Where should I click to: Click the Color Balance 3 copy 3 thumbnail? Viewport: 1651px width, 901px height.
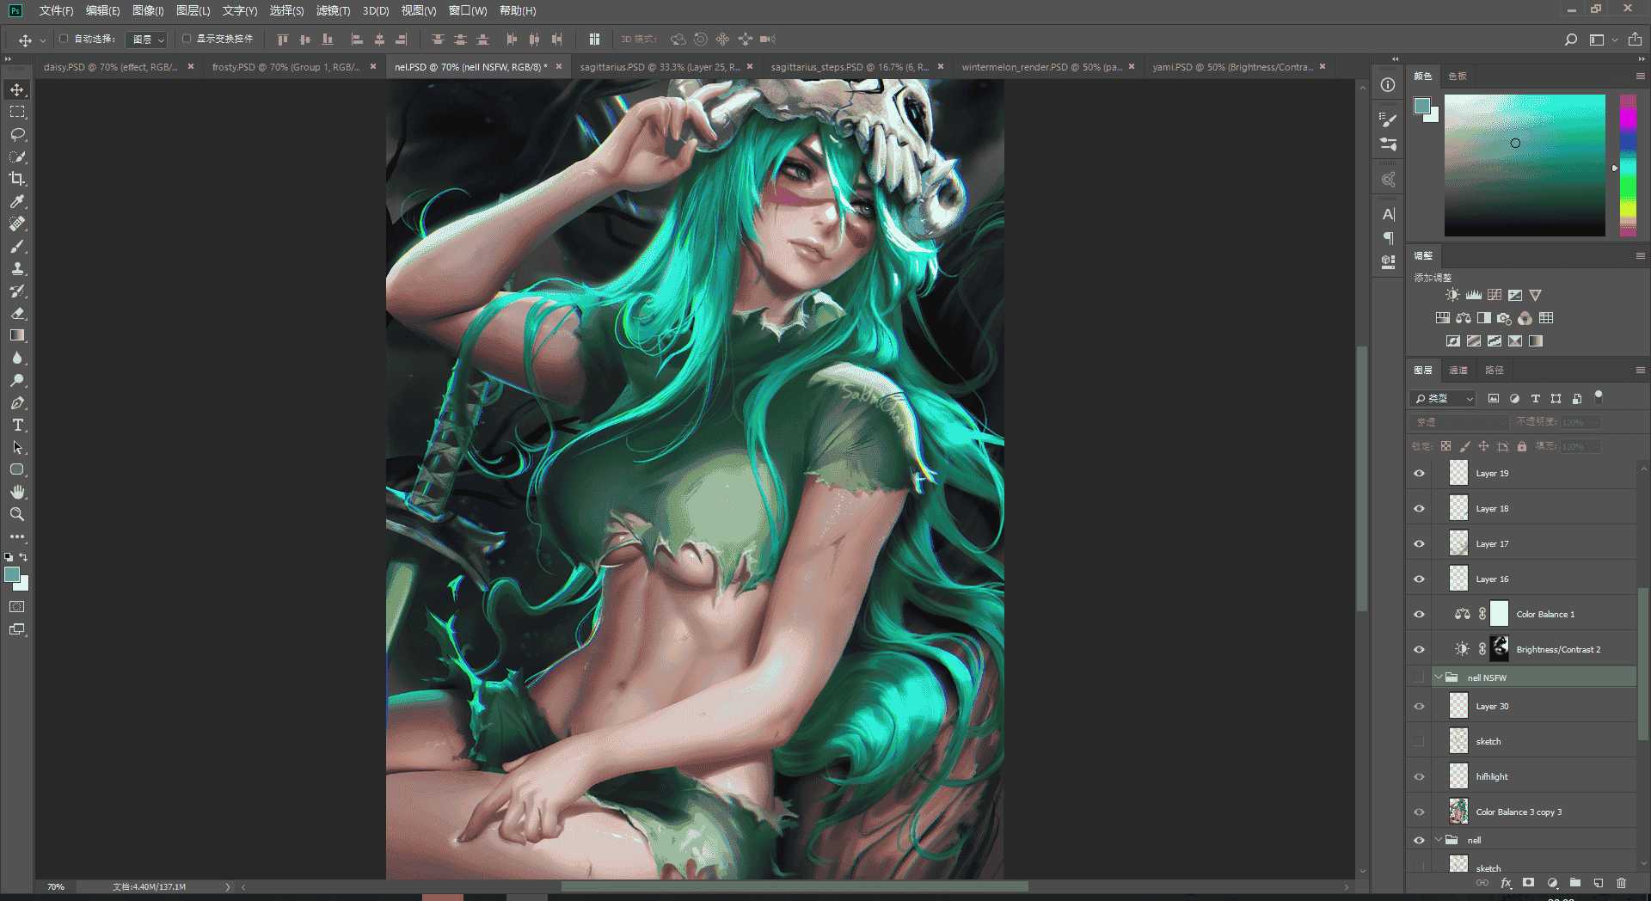pyautogui.click(x=1458, y=812)
